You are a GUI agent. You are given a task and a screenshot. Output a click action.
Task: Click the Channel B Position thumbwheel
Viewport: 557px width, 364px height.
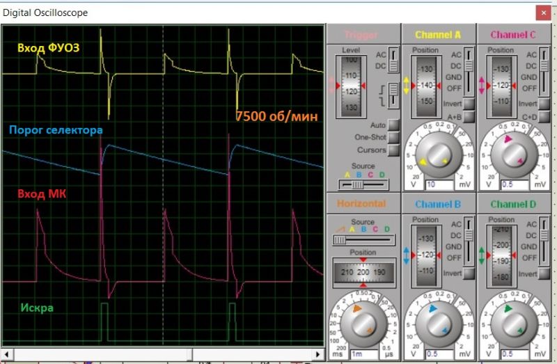(x=426, y=255)
